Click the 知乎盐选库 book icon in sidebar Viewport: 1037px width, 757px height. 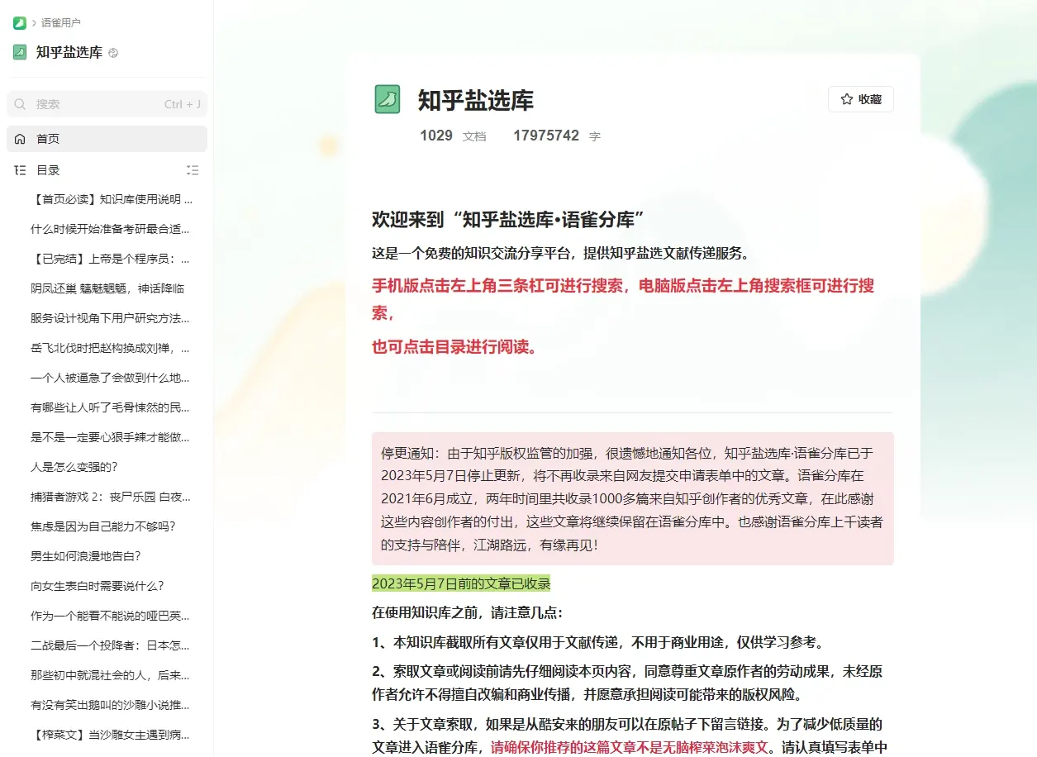[19, 51]
